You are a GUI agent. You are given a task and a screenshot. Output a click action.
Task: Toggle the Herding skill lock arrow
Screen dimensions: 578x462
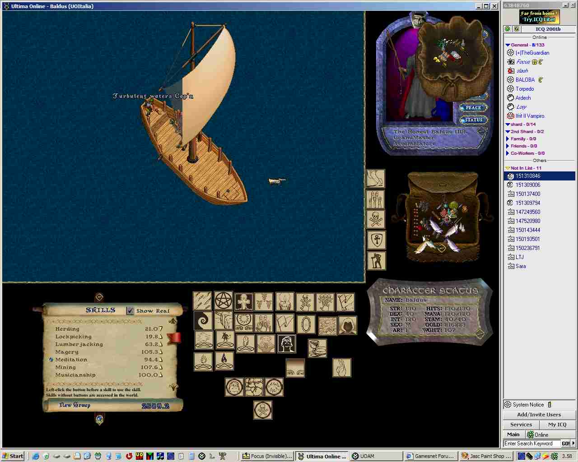tap(160, 329)
